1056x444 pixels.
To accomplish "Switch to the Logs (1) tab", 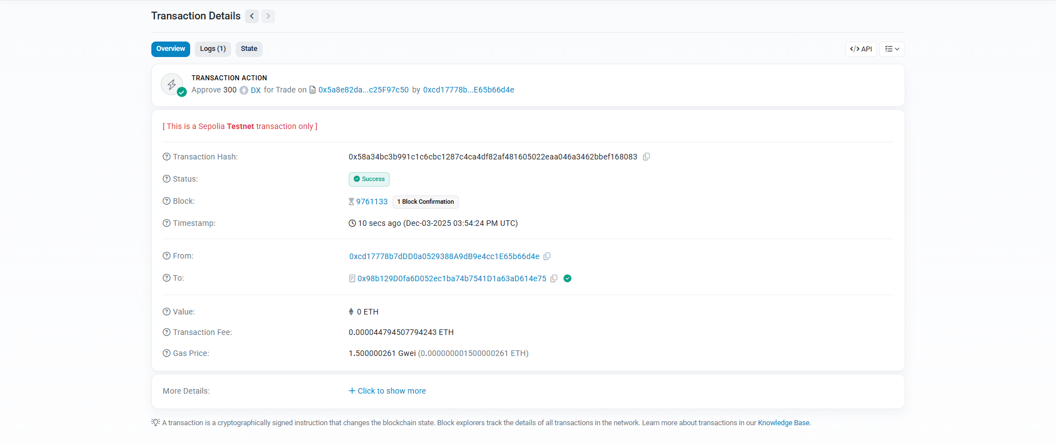I will point(213,49).
